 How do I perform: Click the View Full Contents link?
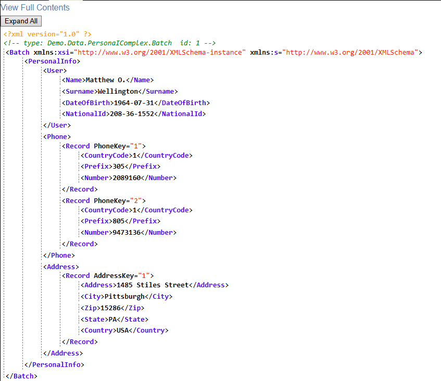[35, 7]
